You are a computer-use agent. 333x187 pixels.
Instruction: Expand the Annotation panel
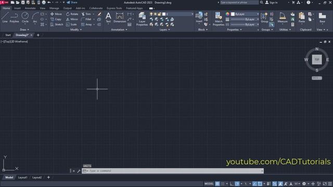119,30
